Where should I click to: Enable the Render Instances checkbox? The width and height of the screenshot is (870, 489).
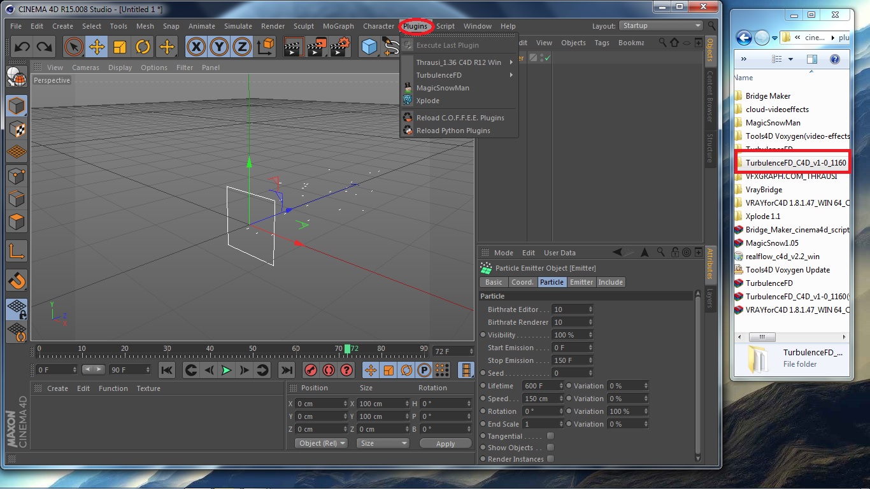[550, 459]
